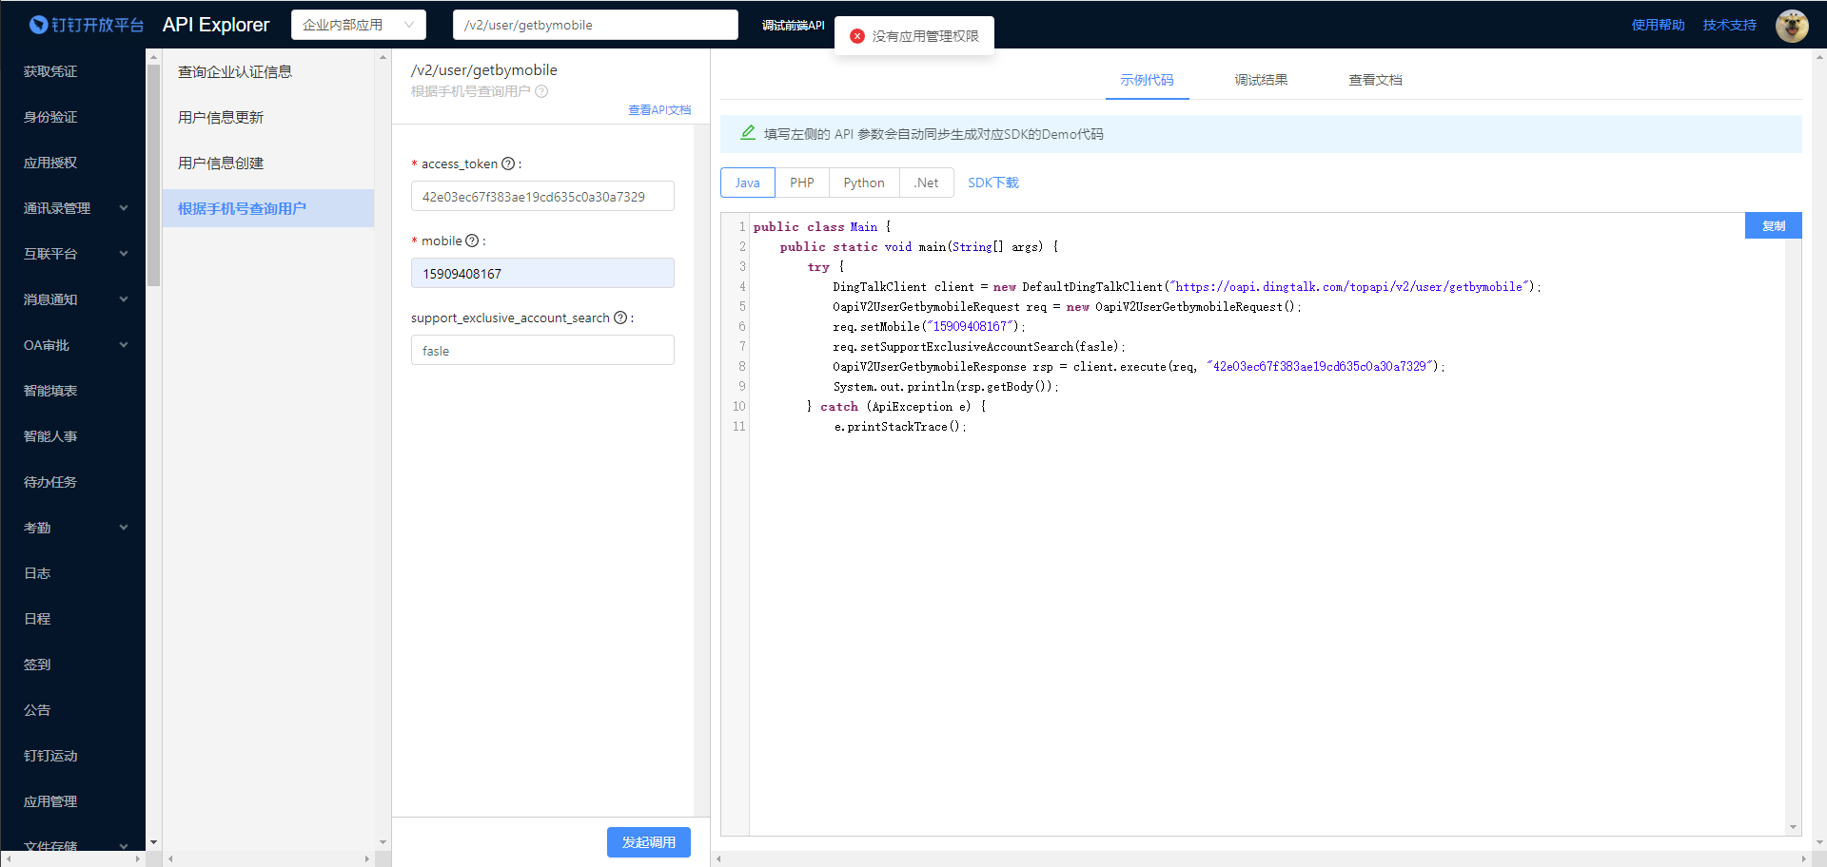Select the Python code tab

click(x=864, y=183)
